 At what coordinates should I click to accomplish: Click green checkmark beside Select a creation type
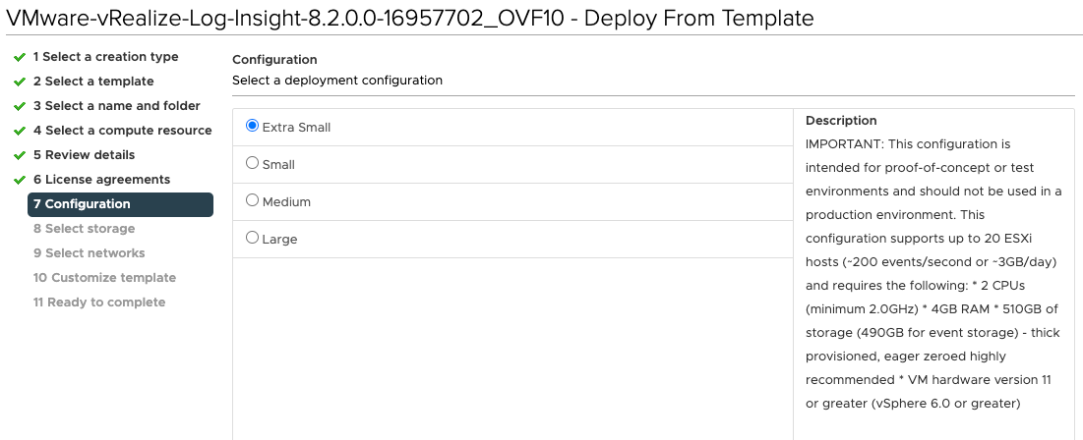coord(20,57)
